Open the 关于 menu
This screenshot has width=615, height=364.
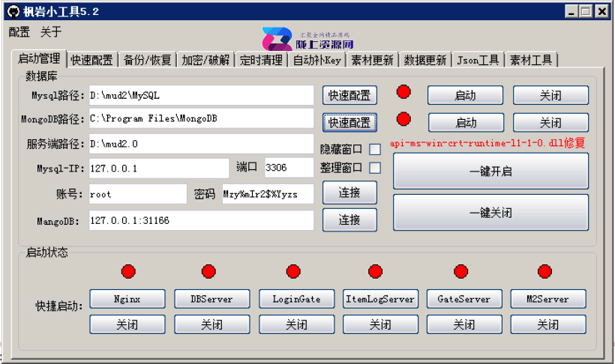pos(51,32)
